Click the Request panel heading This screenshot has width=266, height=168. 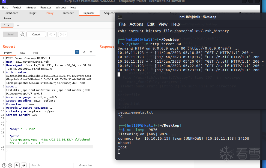(x=9, y=47)
